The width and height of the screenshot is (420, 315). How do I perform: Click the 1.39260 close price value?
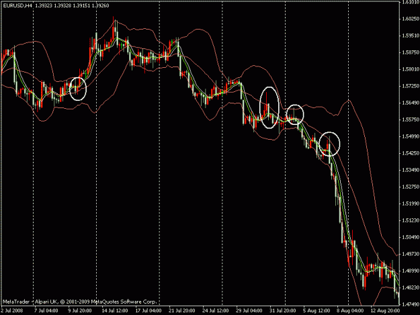click(x=100, y=5)
